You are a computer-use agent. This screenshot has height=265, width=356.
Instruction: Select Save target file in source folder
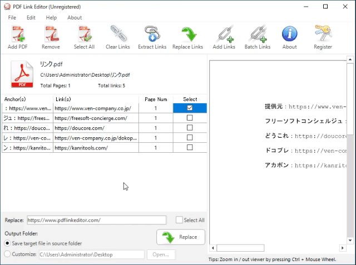click(7, 243)
